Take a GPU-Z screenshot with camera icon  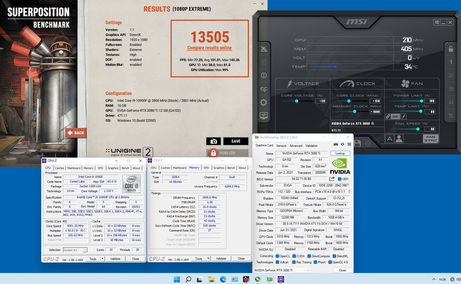point(336,144)
